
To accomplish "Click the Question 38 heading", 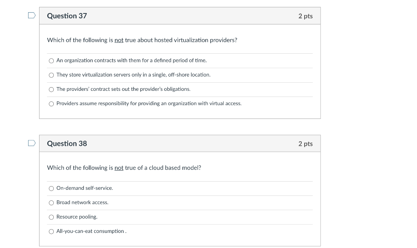I will tap(67, 144).
